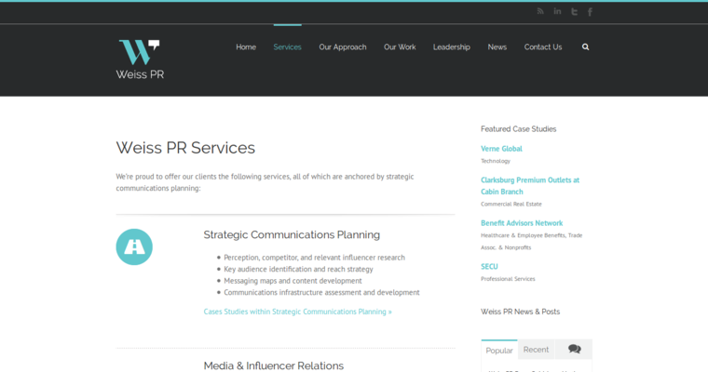Screen dimensions: 708x372
Task: Go to the Home menu item
Action: coord(246,46)
